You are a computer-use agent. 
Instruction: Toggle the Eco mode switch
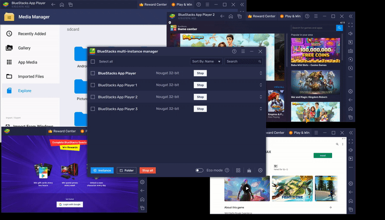tap(199, 170)
